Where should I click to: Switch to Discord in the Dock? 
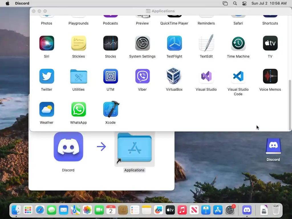click(247, 210)
